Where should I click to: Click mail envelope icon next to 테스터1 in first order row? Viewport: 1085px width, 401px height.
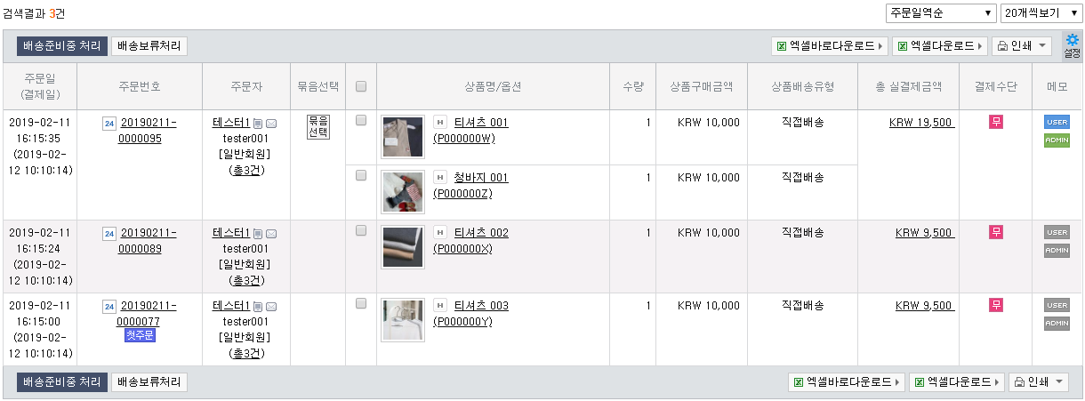tap(271, 124)
